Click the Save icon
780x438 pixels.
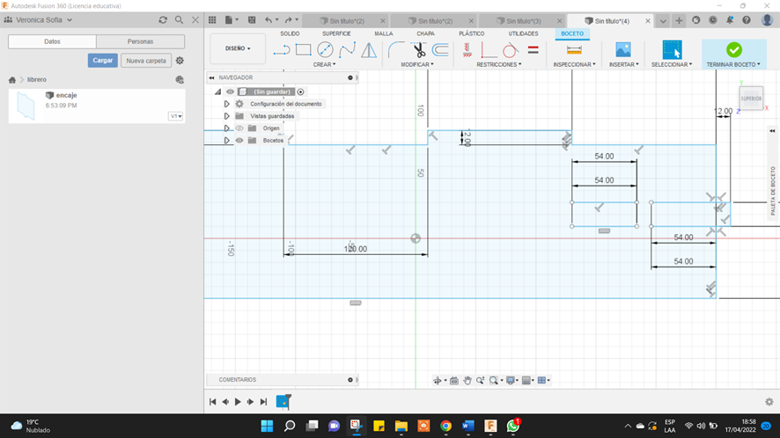click(252, 20)
